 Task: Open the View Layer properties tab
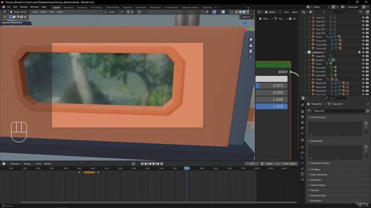[303, 122]
